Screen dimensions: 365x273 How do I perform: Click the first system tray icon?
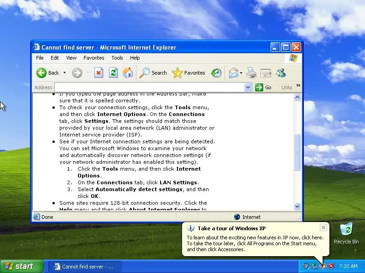tap(306, 266)
